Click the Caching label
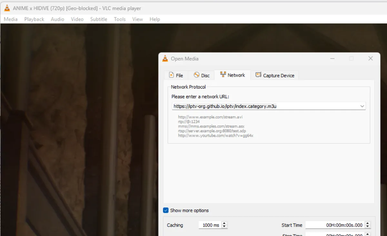 [x=175, y=225]
